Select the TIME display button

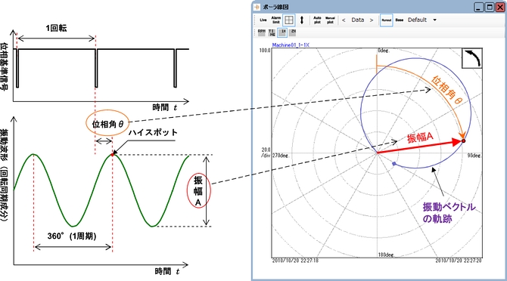coord(272,32)
